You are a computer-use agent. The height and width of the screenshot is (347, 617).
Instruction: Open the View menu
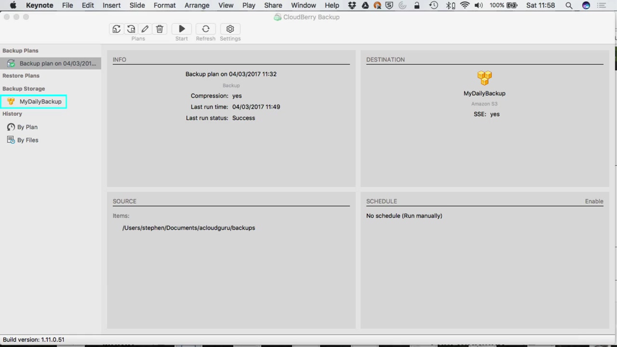[x=226, y=5]
